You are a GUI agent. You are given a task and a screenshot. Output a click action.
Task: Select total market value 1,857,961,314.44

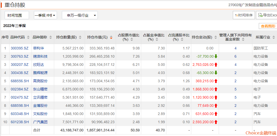point(101,130)
